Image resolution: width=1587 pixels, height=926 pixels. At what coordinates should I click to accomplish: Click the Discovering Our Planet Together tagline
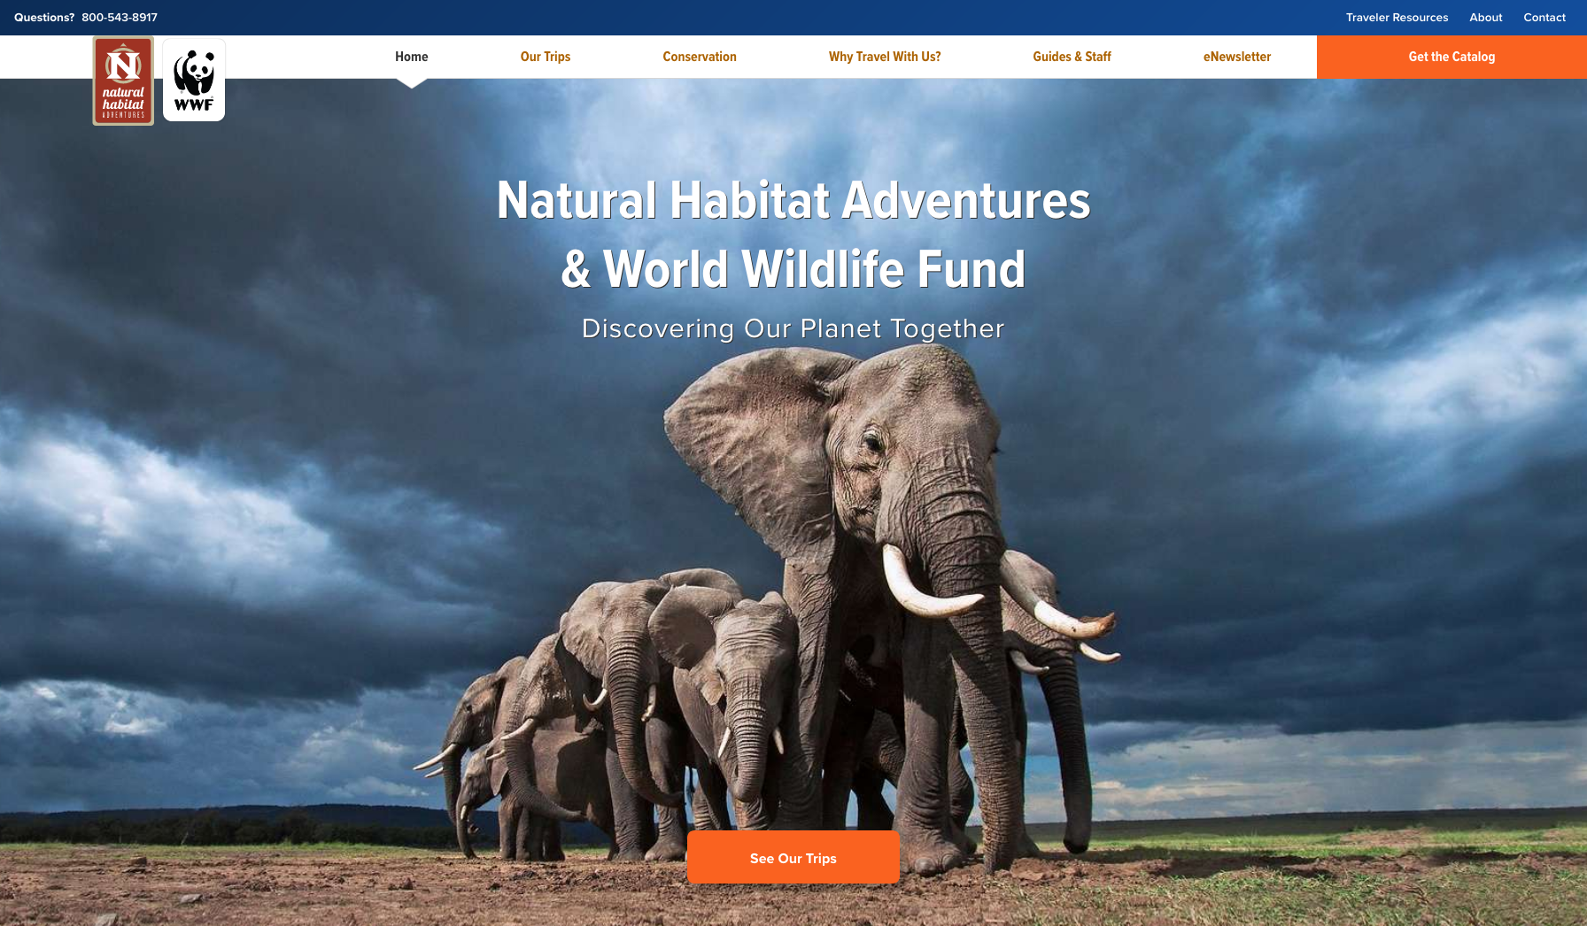tap(793, 328)
